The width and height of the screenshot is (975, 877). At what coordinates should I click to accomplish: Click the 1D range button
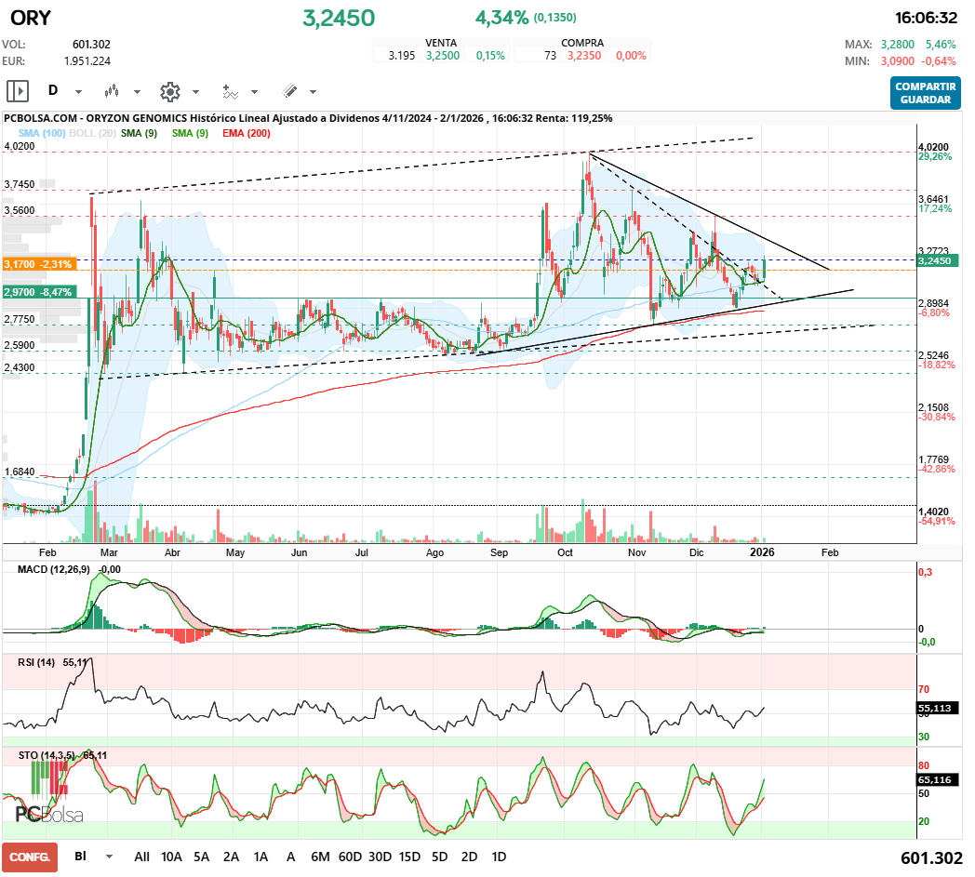click(x=499, y=857)
